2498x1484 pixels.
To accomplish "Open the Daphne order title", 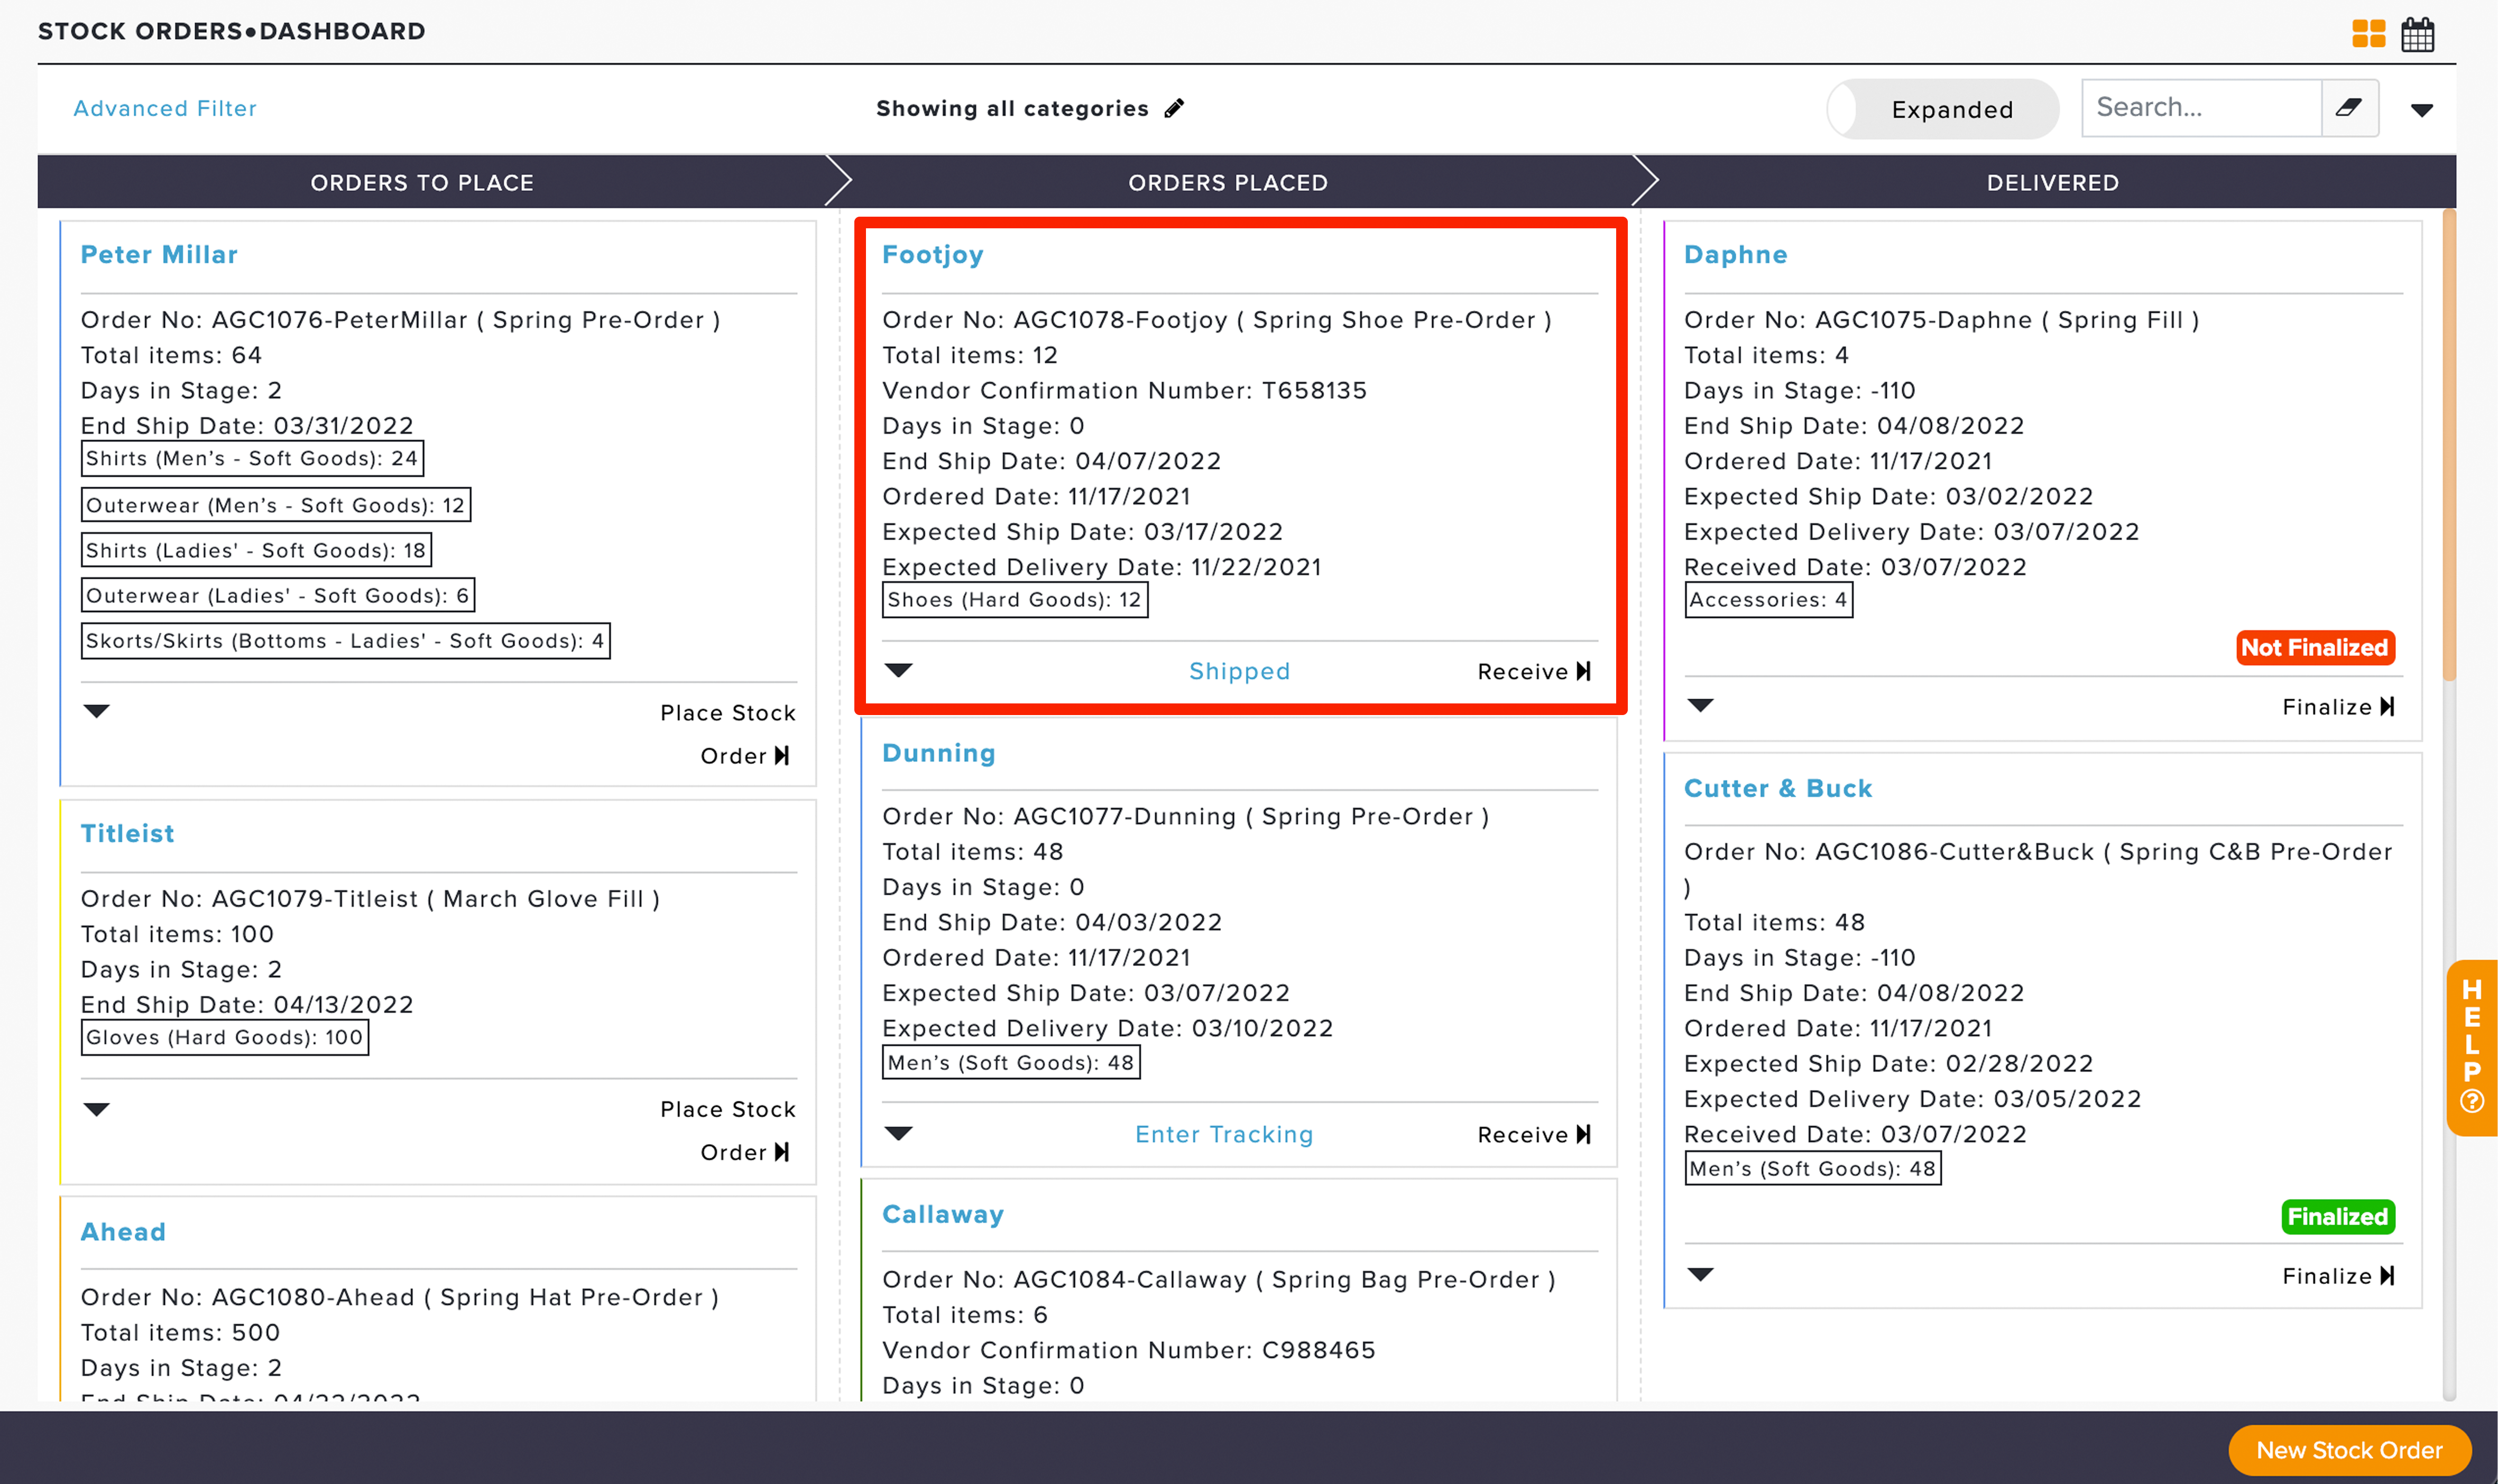I will [x=1735, y=254].
